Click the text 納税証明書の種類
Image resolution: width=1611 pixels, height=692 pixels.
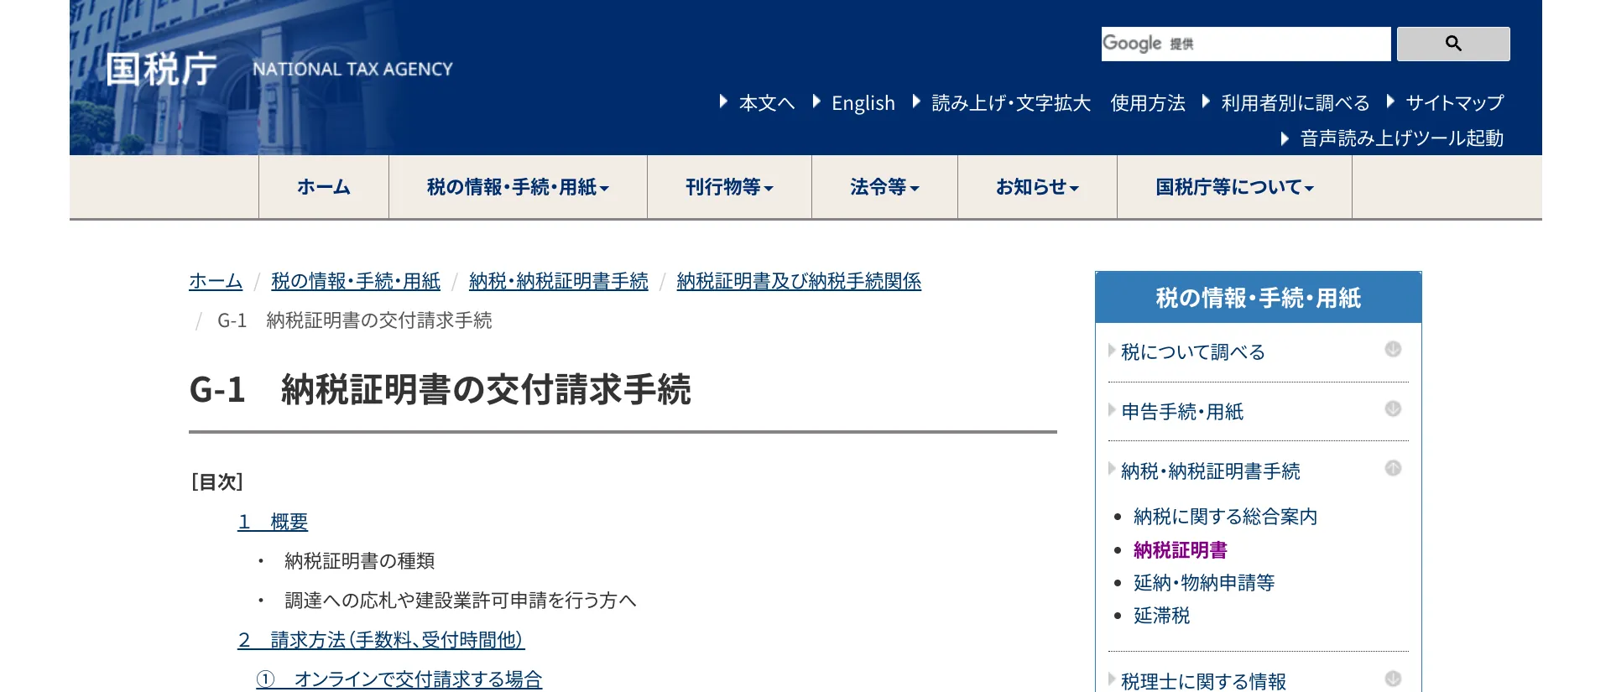[359, 561]
